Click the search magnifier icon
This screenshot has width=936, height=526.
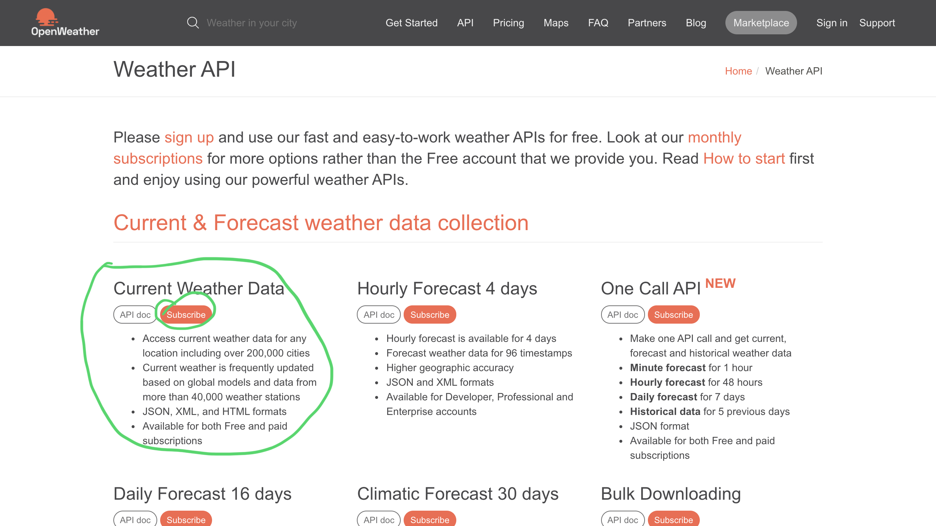pos(193,23)
